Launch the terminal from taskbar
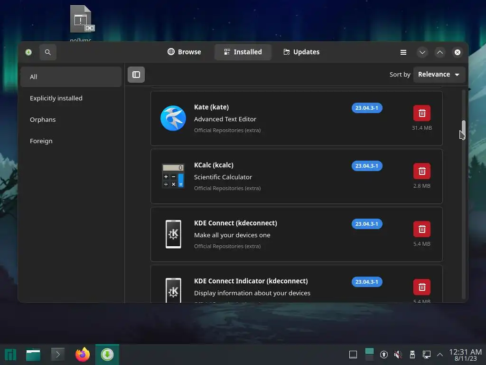 click(x=57, y=355)
